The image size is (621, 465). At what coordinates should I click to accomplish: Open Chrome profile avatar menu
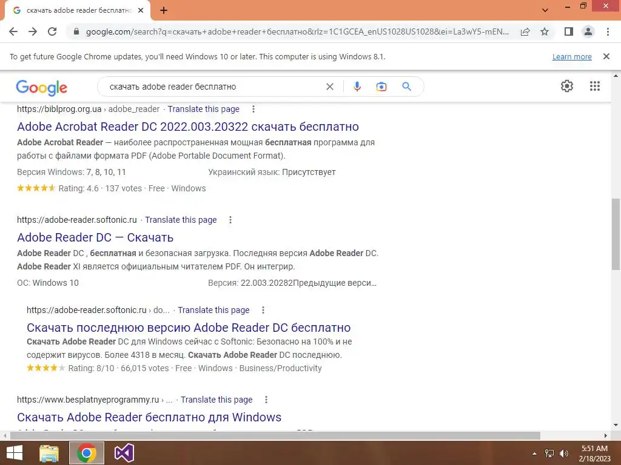click(588, 31)
